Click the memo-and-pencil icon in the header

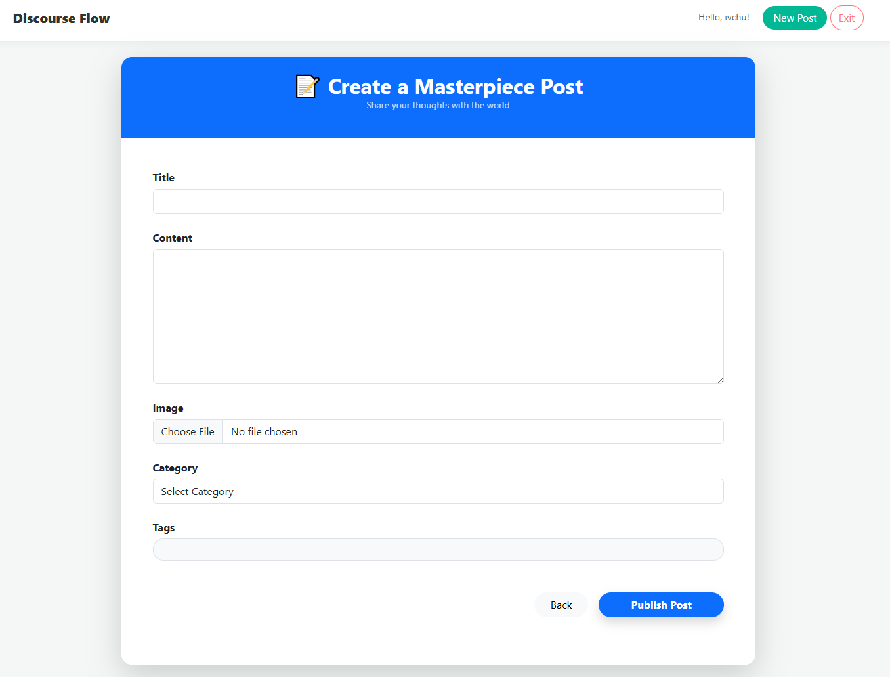307,86
